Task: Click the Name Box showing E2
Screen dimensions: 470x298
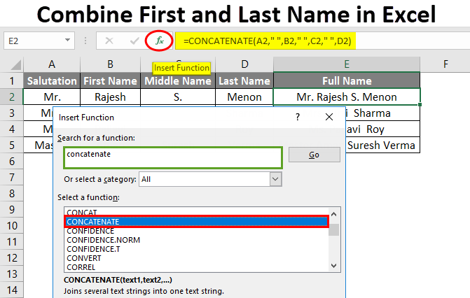Action: click(39, 41)
